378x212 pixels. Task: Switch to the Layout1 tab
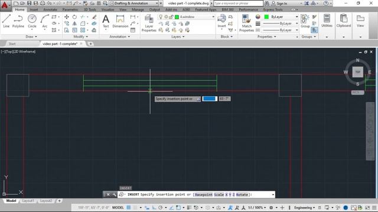28,201
